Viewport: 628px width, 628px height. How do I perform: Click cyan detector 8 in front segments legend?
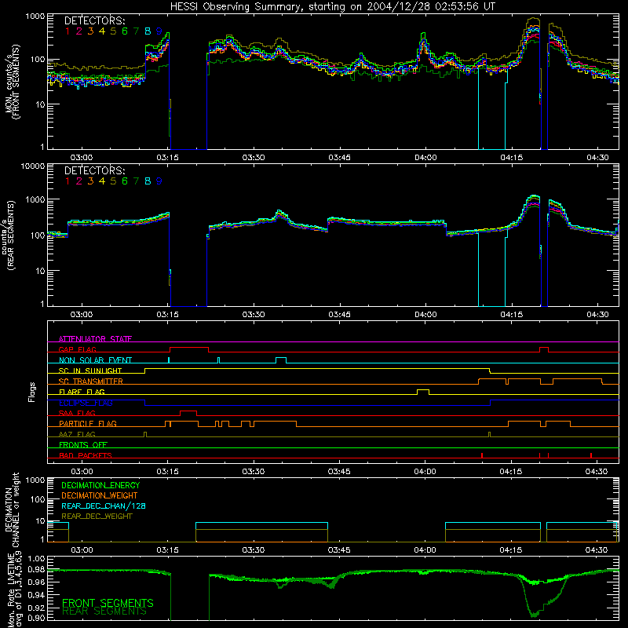(x=148, y=31)
